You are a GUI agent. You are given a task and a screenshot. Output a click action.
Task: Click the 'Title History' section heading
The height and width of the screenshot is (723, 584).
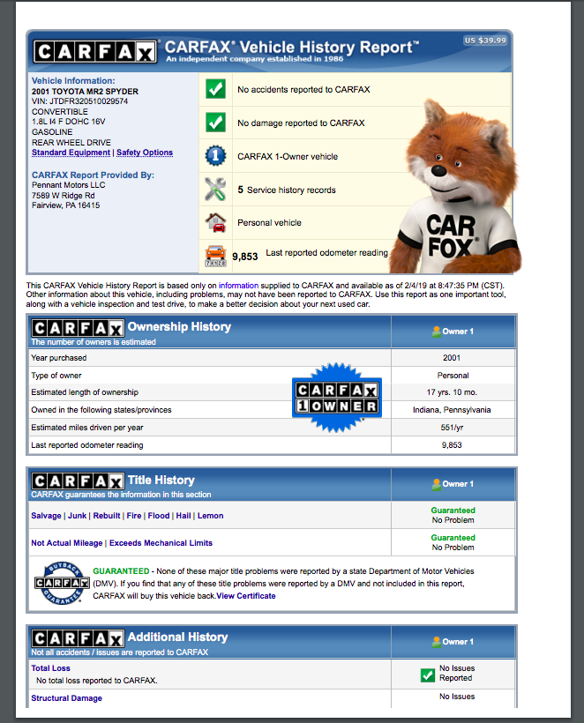[x=161, y=480]
